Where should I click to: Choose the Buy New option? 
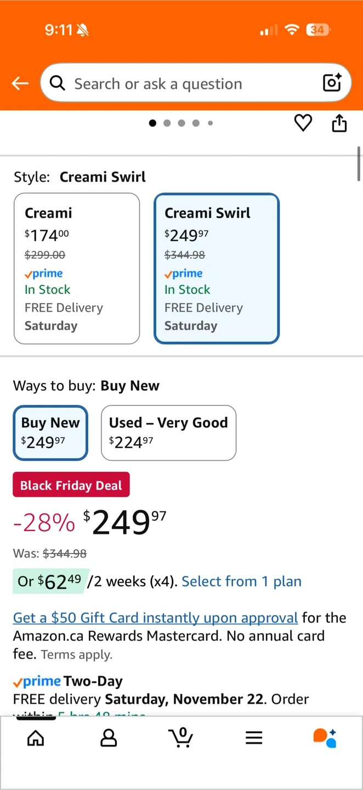click(50, 432)
